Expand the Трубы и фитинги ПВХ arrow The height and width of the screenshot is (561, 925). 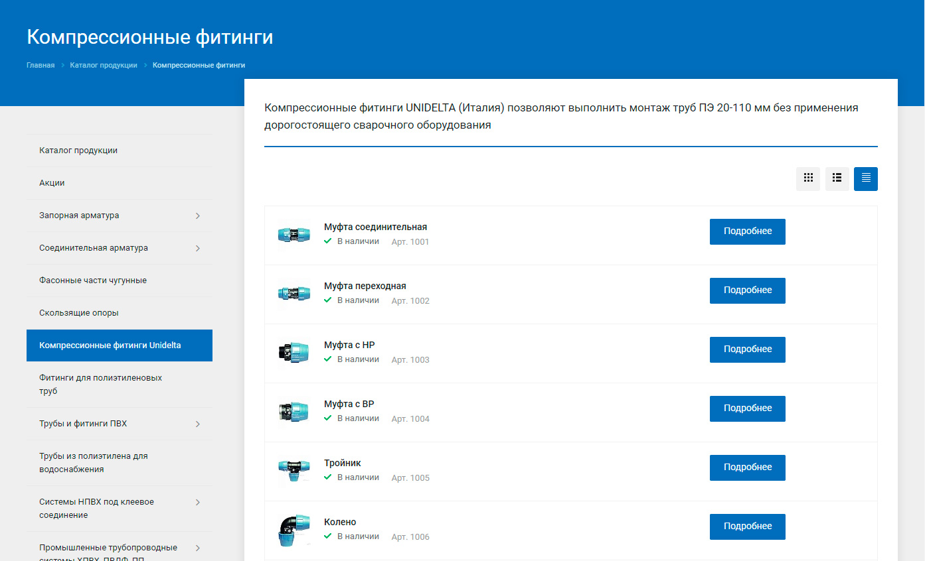tap(198, 424)
